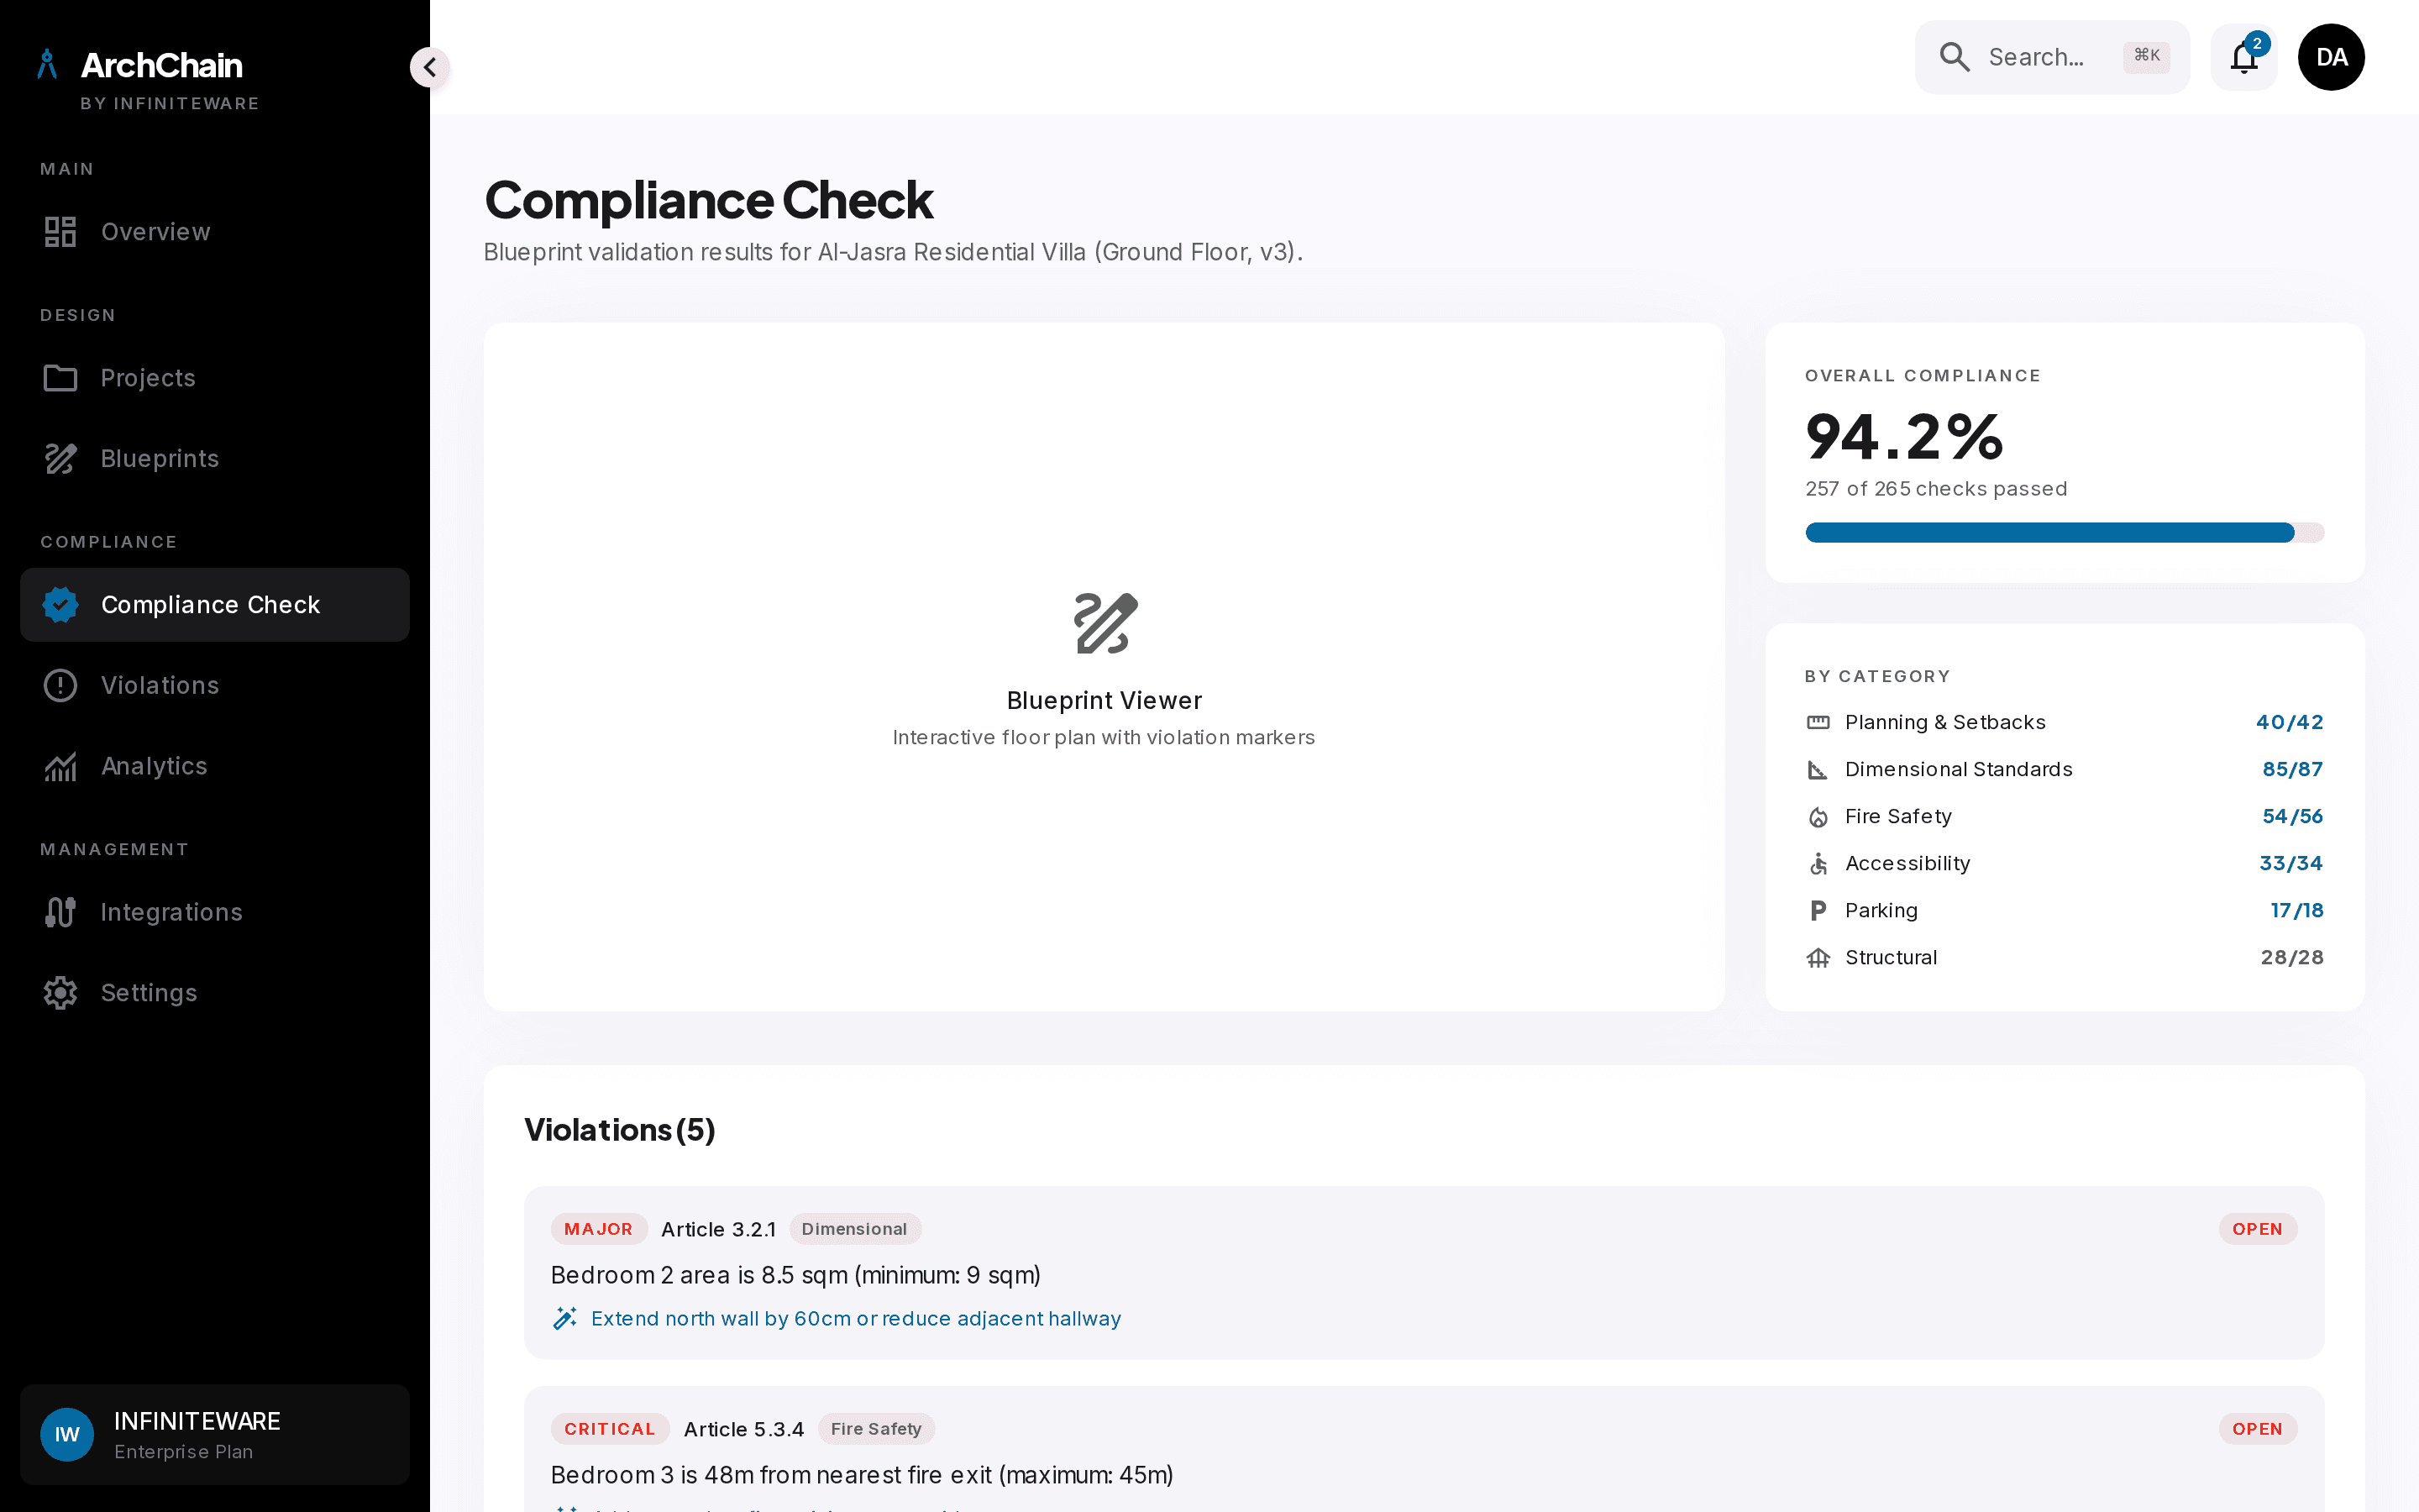Open Blueprints section
The image size is (2419, 1512).
[215, 459]
